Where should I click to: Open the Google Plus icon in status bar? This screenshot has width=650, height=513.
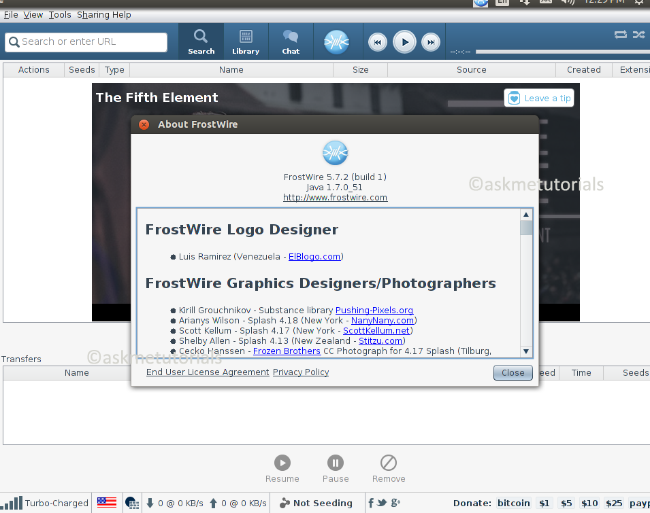395,503
